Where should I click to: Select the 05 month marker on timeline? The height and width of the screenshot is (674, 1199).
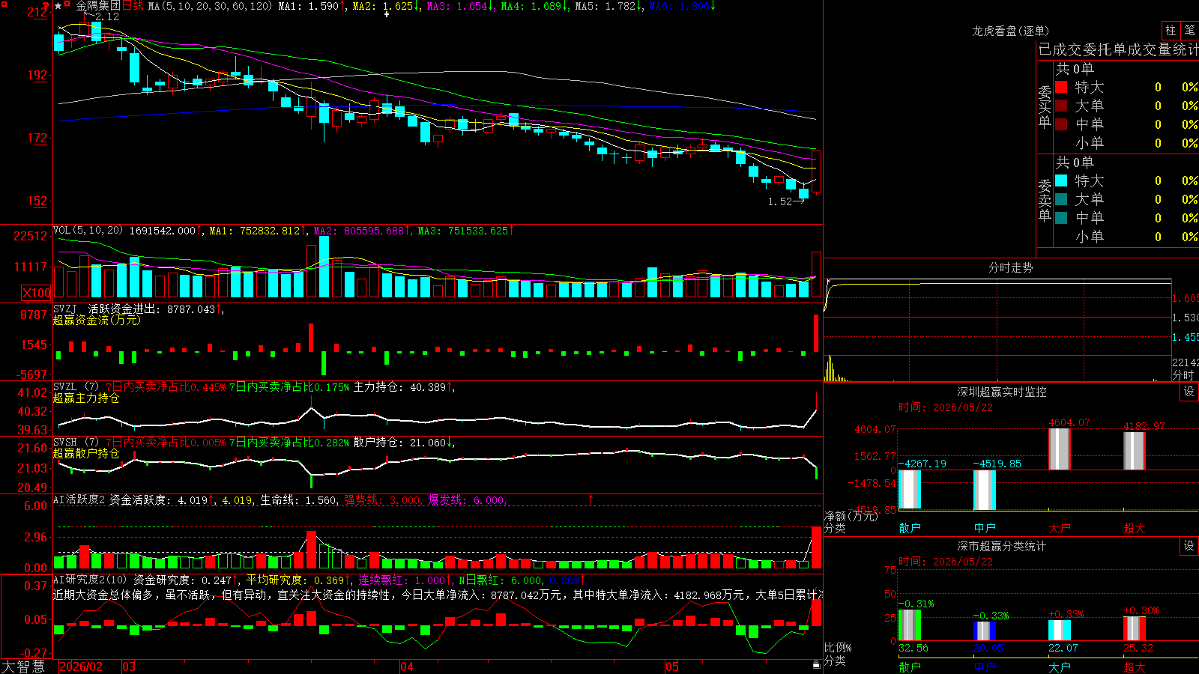672,667
